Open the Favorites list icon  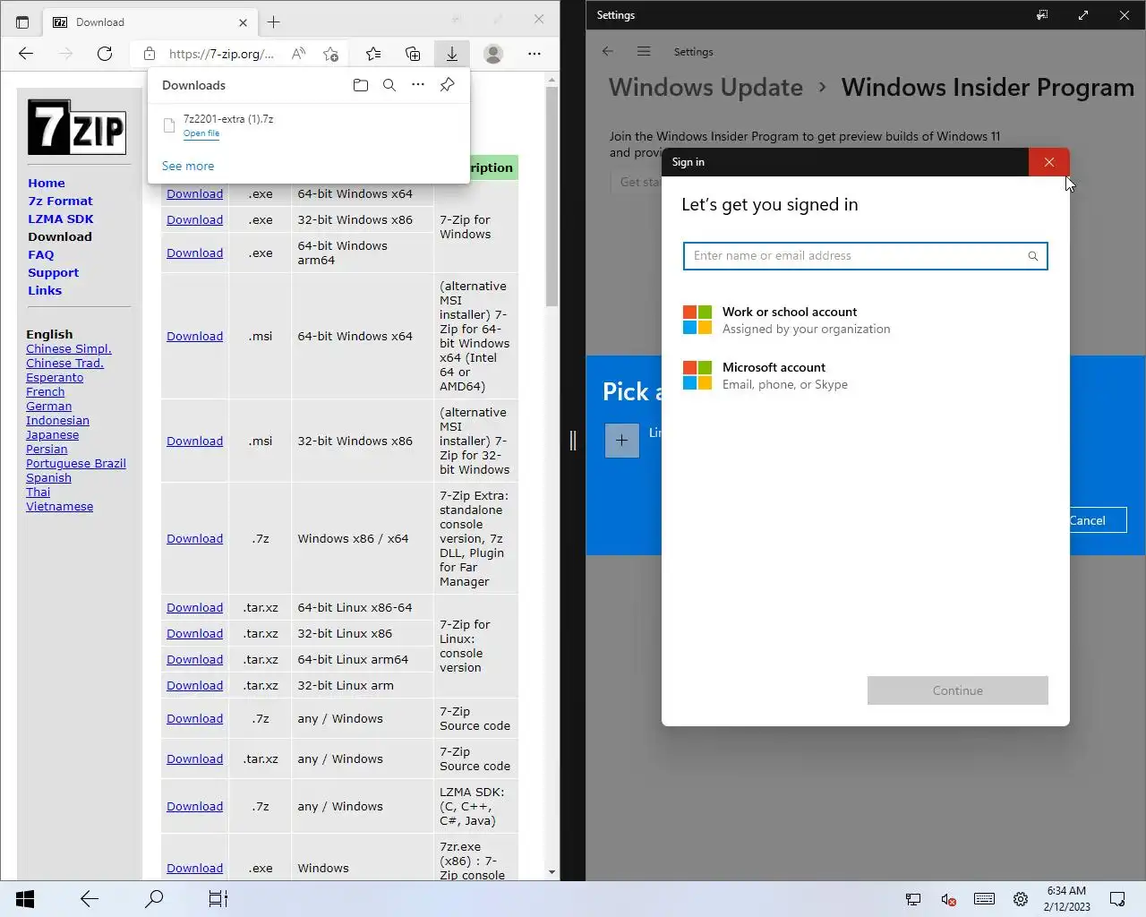click(373, 54)
